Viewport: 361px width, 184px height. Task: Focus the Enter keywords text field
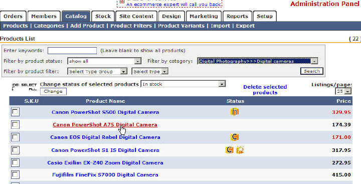[72, 51]
